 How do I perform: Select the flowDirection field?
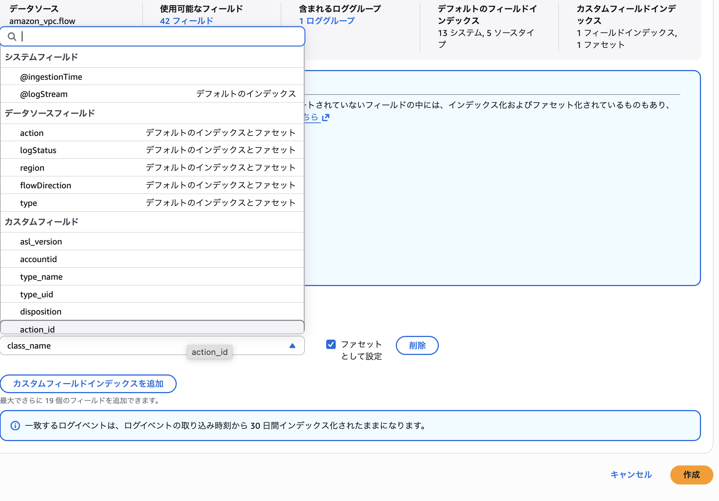[x=45, y=185]
